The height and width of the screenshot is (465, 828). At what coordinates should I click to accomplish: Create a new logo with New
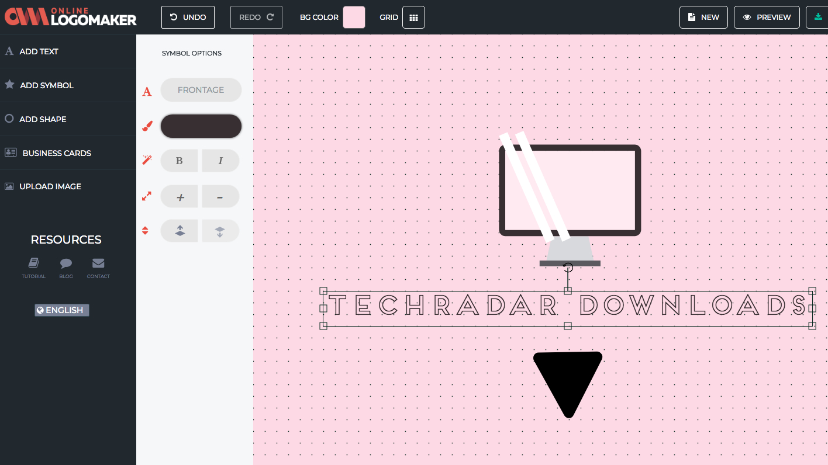coord(703,17)
